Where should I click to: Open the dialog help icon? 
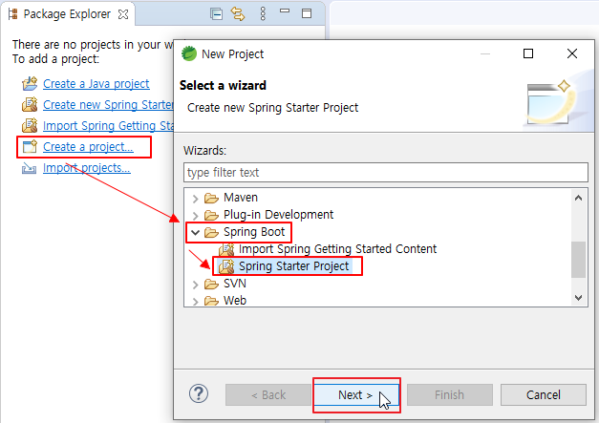[199, 393]
